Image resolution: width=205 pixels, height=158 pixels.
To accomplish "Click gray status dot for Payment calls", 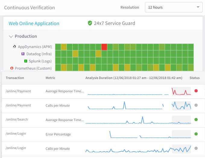I will (x=196, y=105).
